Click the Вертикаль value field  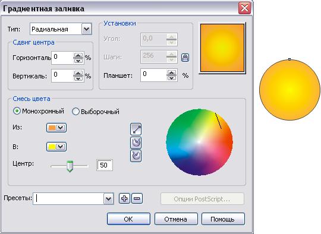coord(62,75)
